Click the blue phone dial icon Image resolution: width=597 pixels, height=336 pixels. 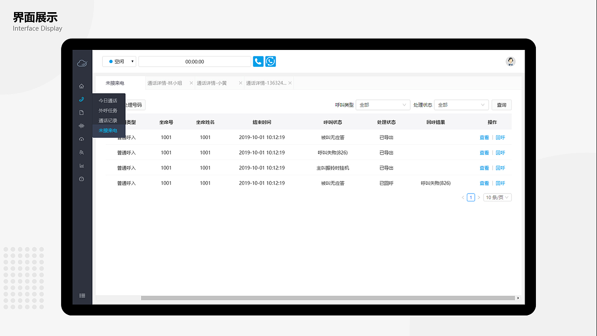(x=258, y=61)
